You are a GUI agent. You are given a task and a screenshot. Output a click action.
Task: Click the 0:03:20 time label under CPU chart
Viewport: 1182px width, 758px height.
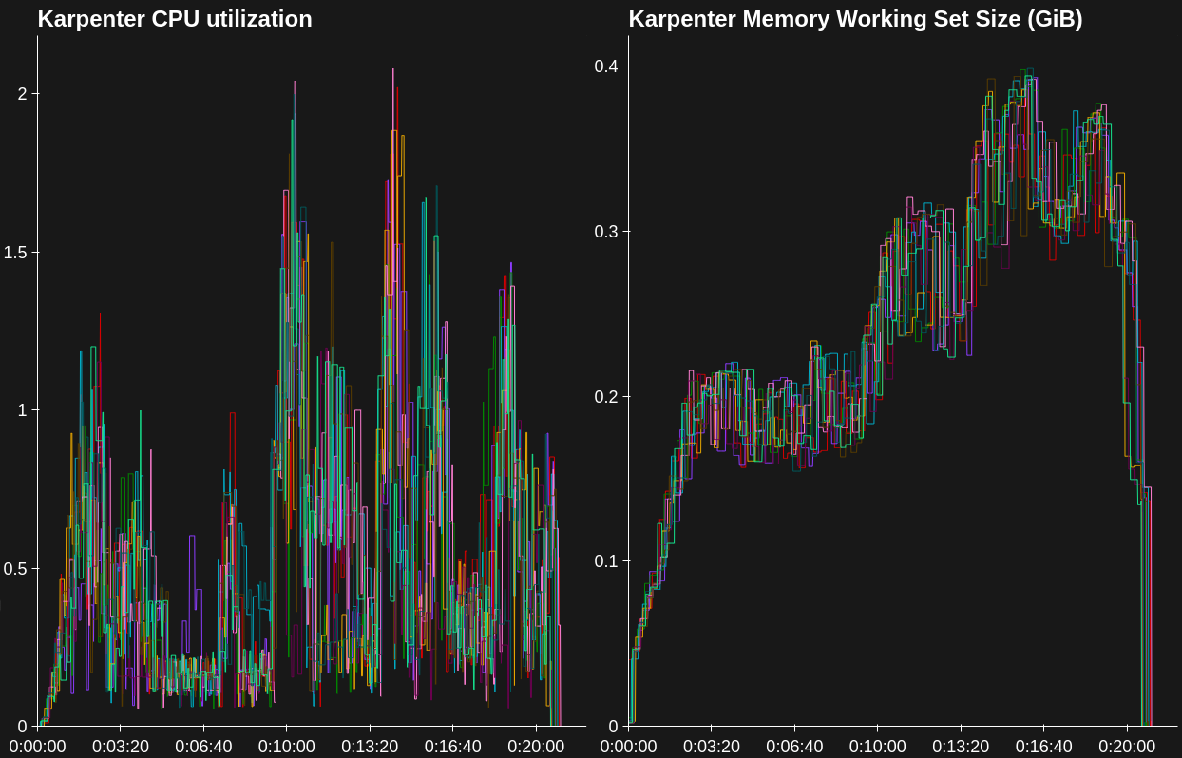pos(121,747)
